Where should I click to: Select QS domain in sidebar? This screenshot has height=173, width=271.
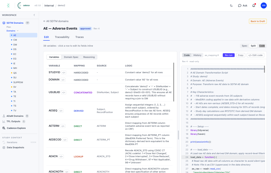(x=23, y=73)
